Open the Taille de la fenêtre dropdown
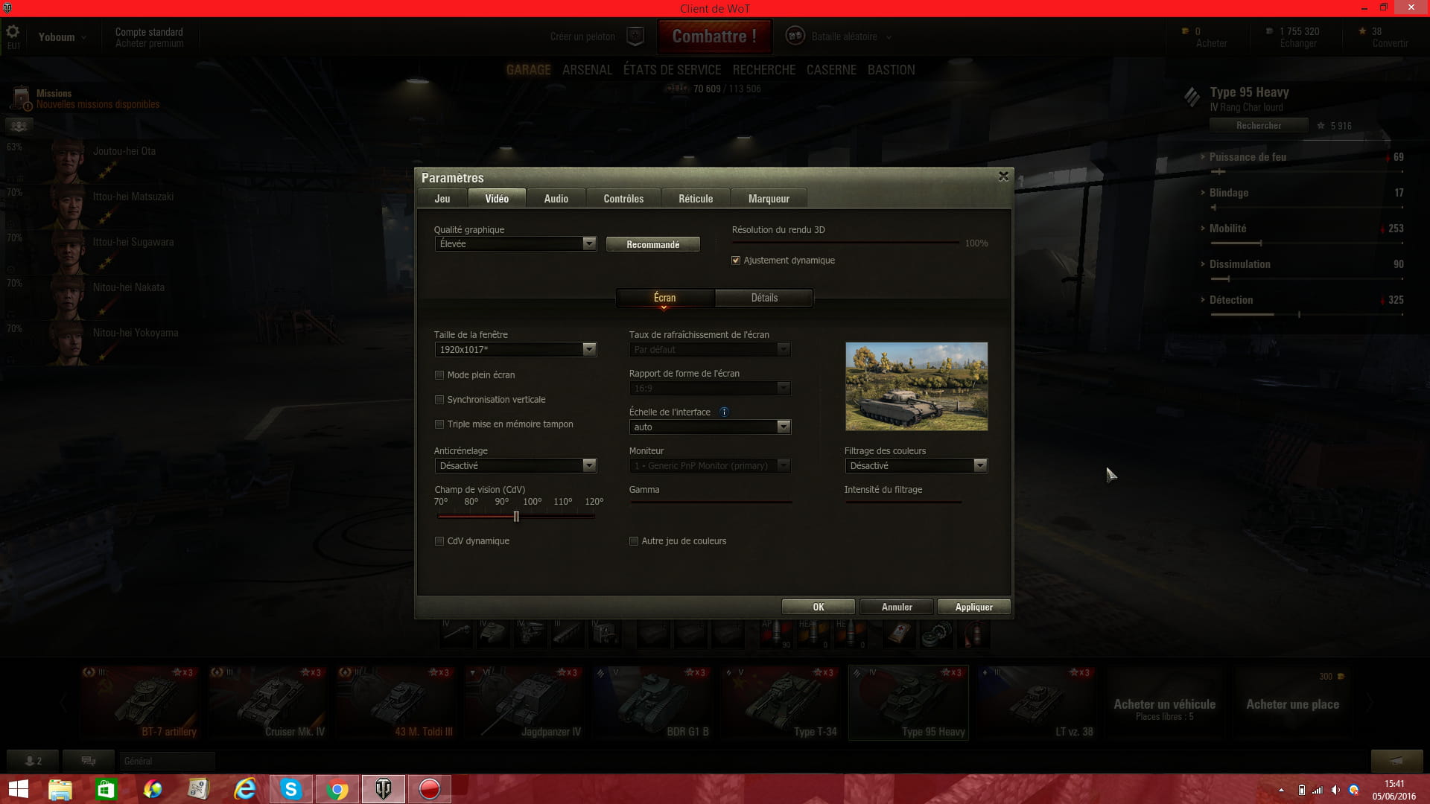 pos(515,350)
